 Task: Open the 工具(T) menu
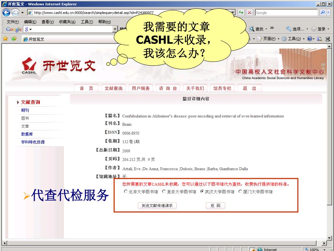[x=87, y=22]
